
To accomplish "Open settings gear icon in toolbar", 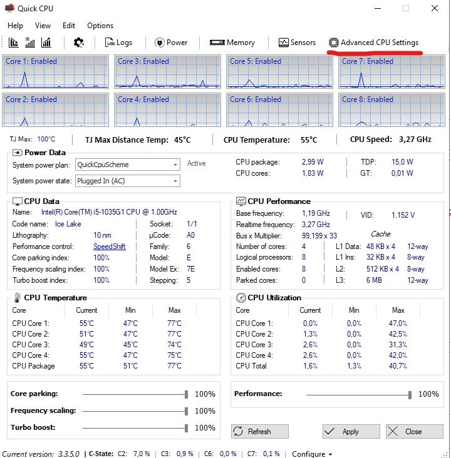I will [79, 43].
